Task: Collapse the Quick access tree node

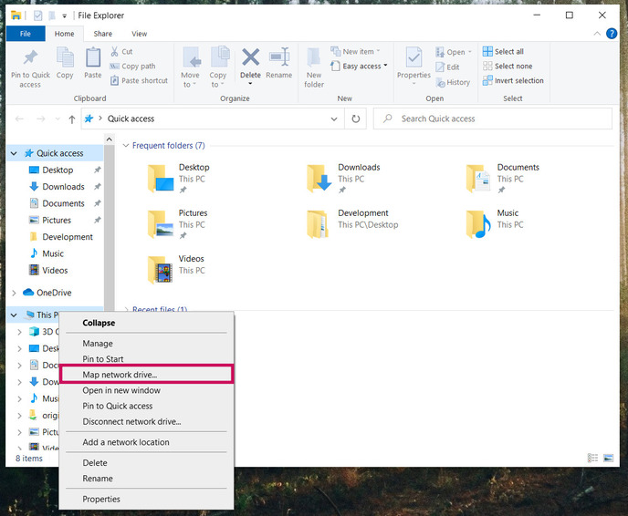Action: pos(14,153)
